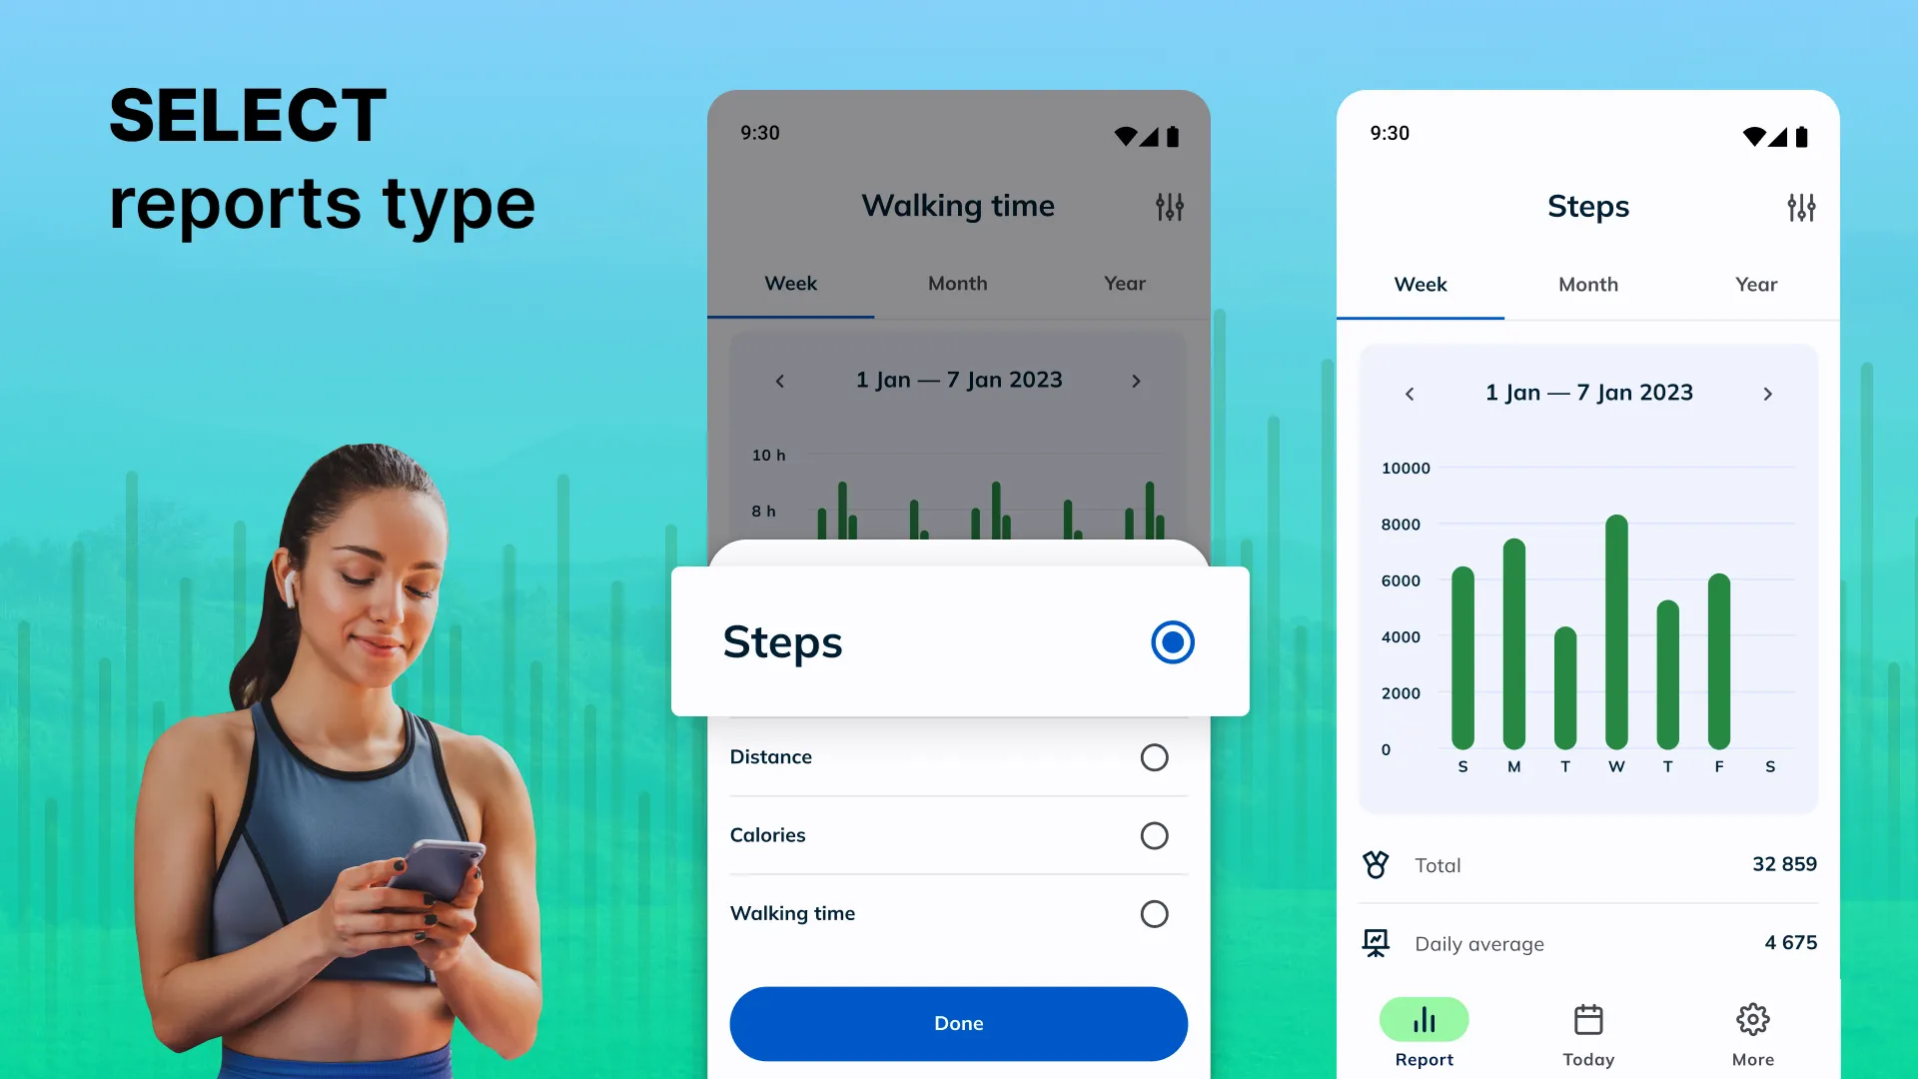Viewport: 1918px width, 1079px height.
Task: Select the Calories radio button
Action: click(1153, 834)
